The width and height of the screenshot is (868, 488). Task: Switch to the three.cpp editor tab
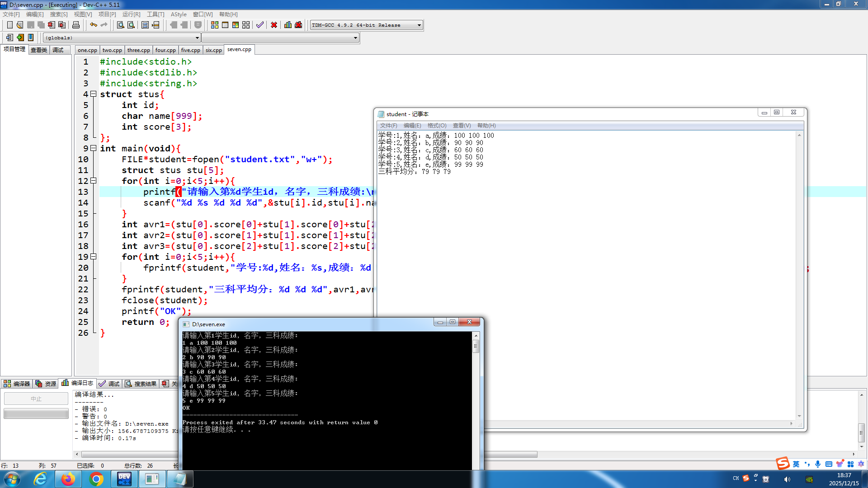tap(138, 50)
